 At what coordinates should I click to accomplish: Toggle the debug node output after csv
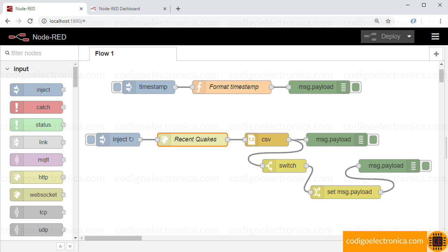click(x=373, y=140)
